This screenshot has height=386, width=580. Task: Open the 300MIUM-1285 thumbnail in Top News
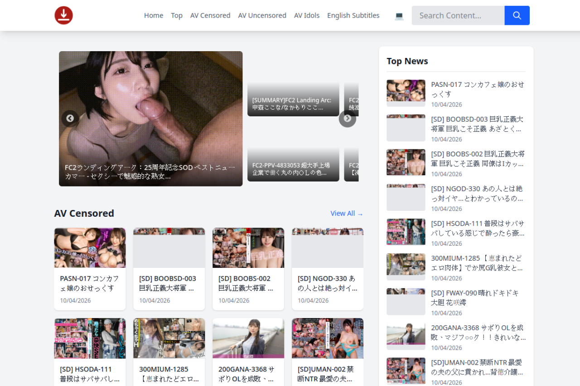point(406,267)
